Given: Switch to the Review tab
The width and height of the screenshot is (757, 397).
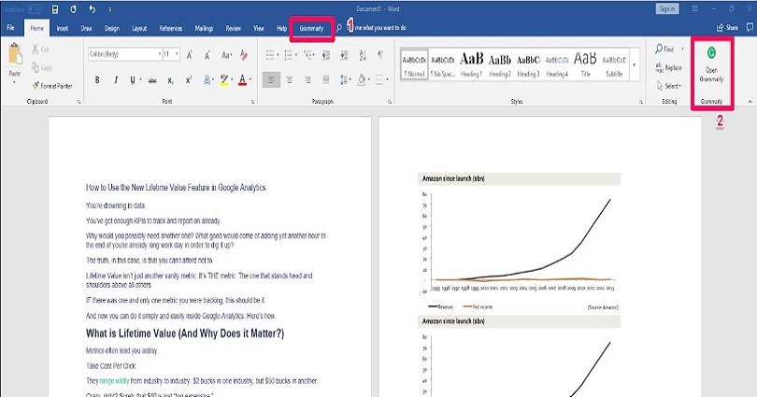Looking at the screenshot, I should [234, 28].
